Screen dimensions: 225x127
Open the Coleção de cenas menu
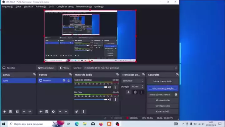click(x=65, y=7)
